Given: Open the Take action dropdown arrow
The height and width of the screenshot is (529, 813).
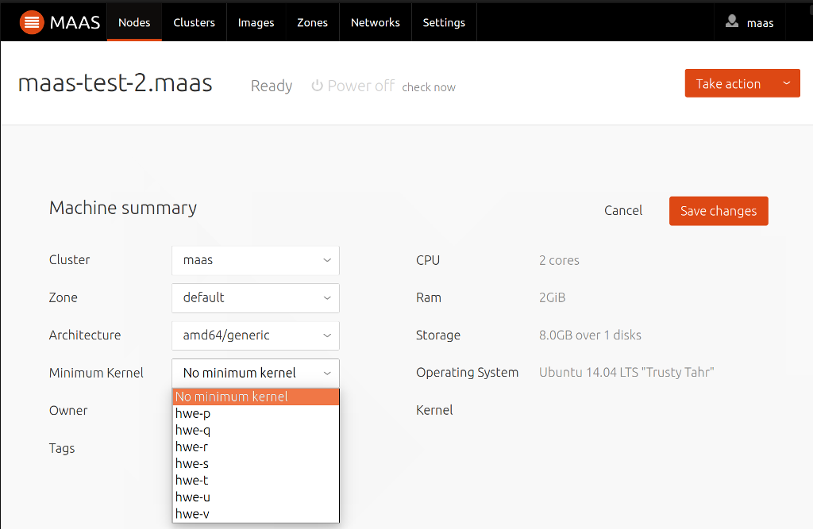Looking at the screenshot, I should coord(787,83).
